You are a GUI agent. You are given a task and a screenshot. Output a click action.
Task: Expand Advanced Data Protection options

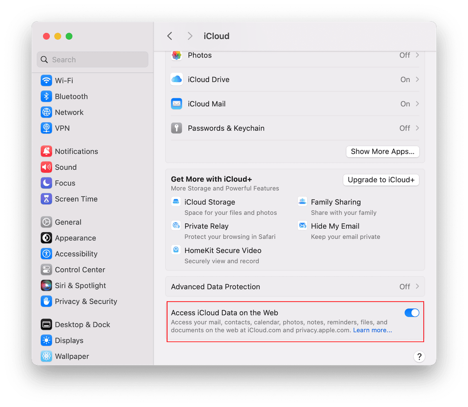[418, 286]
